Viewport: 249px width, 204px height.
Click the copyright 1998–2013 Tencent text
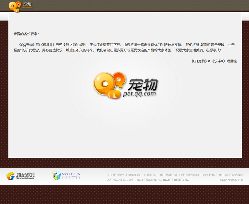point(147,180)
